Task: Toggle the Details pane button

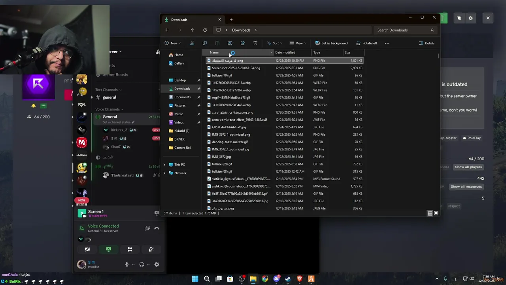Action: click(x=427, y=43)
